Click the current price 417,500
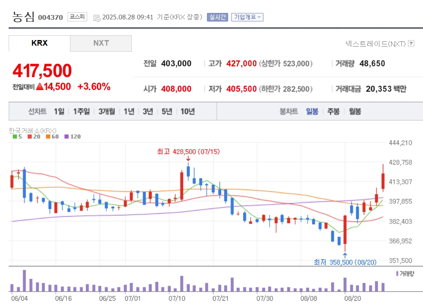Screen dimensions: 423x308 42,71
